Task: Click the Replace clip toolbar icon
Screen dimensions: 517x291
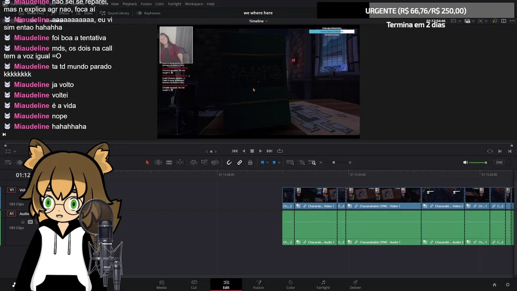Action: click(215, 162)
